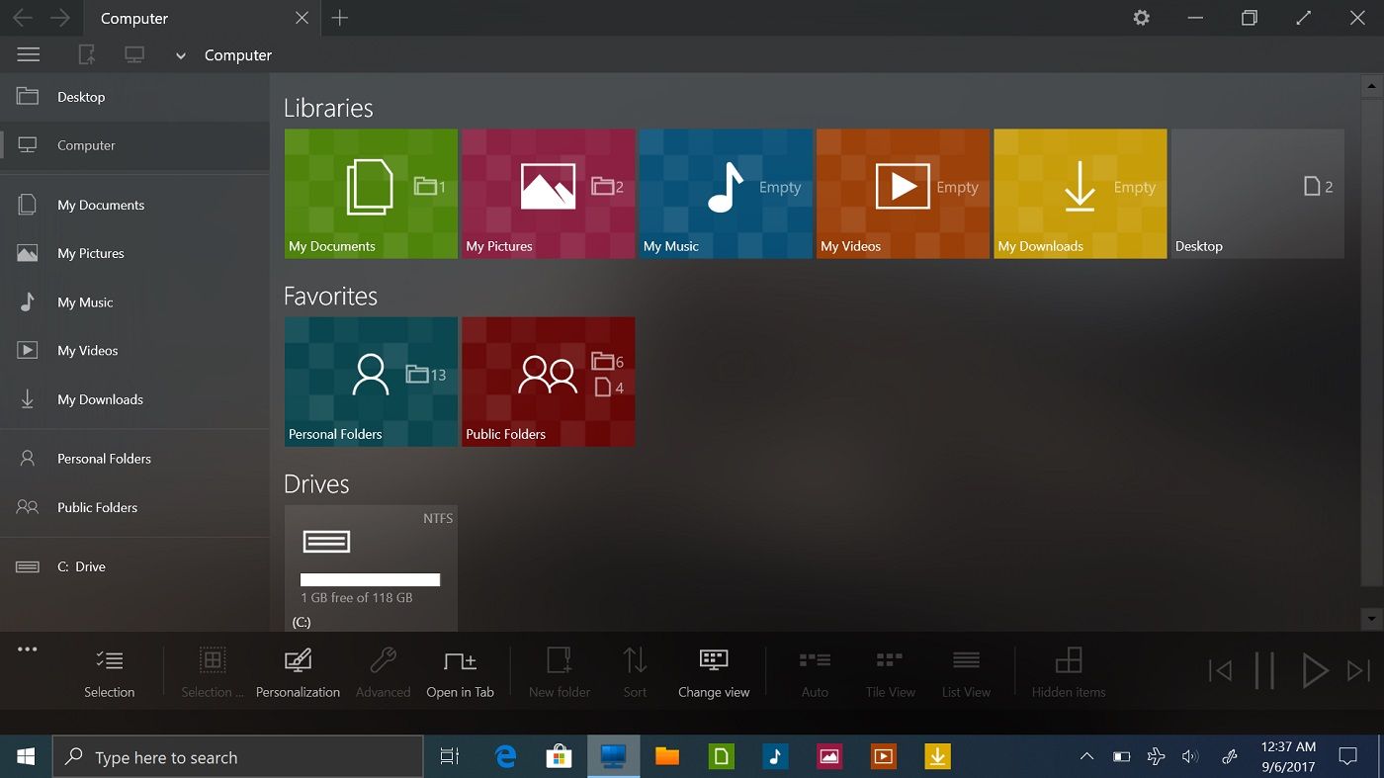Skip to next with the playback control
Viewport: 1384px width, 778px height.
(1359, 670)
